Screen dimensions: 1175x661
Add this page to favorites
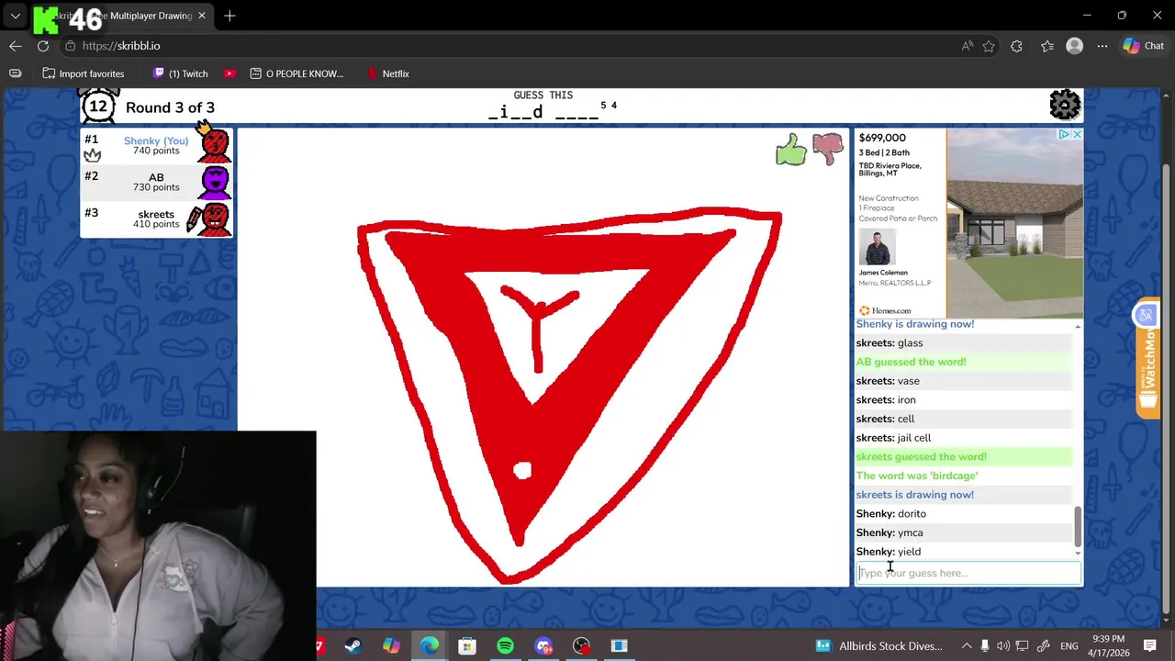point(989,46)
